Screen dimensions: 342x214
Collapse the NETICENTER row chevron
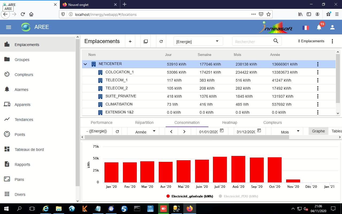coord(85,64)
